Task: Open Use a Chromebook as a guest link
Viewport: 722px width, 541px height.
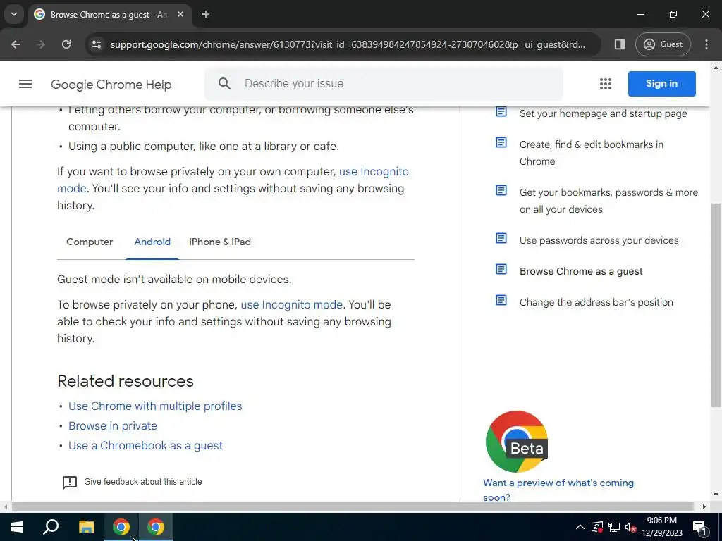Action: [145, 446]
